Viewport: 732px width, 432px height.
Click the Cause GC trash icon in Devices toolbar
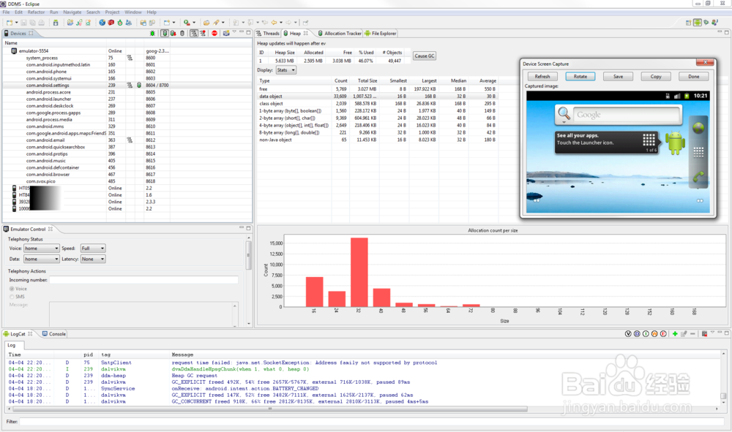[182, 34]
